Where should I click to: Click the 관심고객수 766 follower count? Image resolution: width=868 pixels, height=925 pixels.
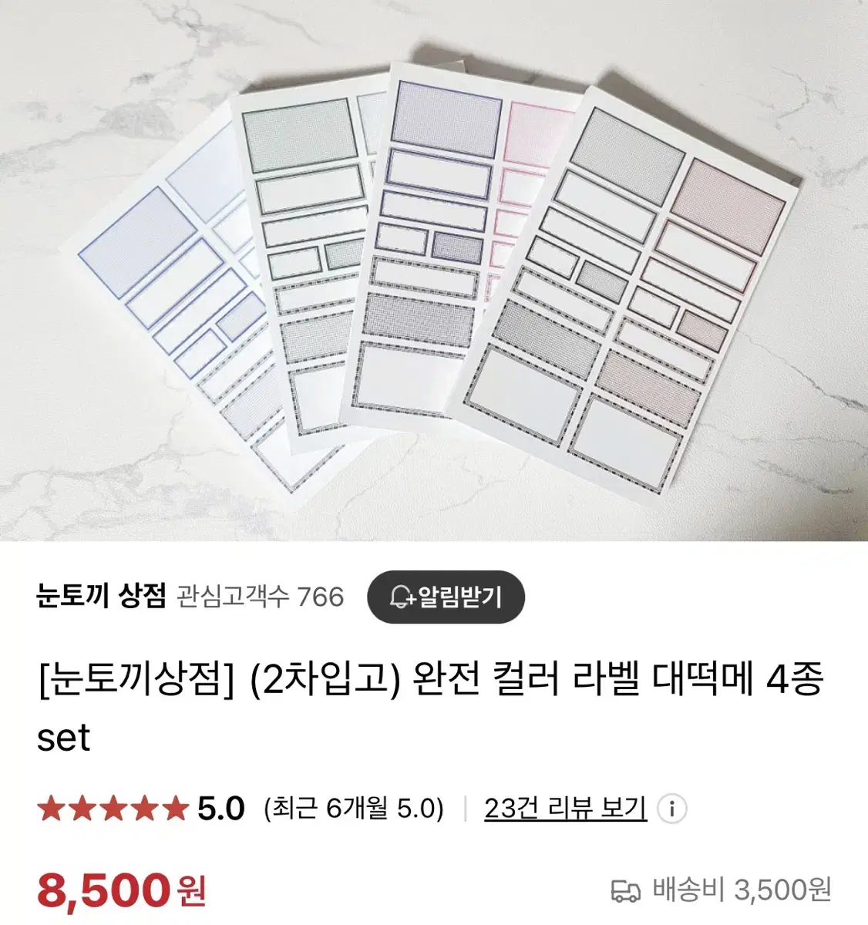[261, 597]
